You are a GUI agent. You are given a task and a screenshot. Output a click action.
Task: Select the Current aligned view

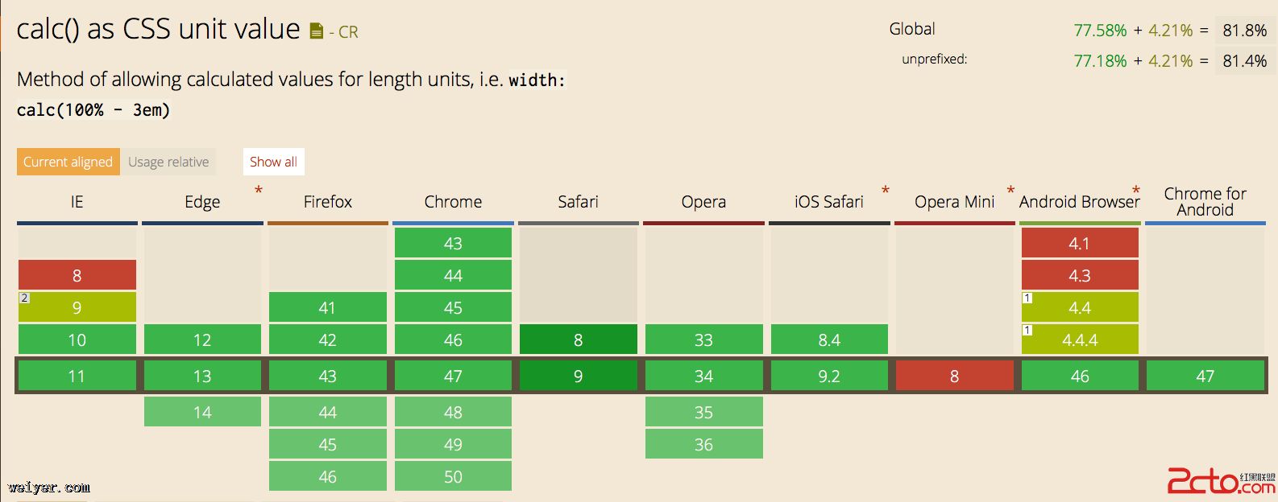point(68,162)
